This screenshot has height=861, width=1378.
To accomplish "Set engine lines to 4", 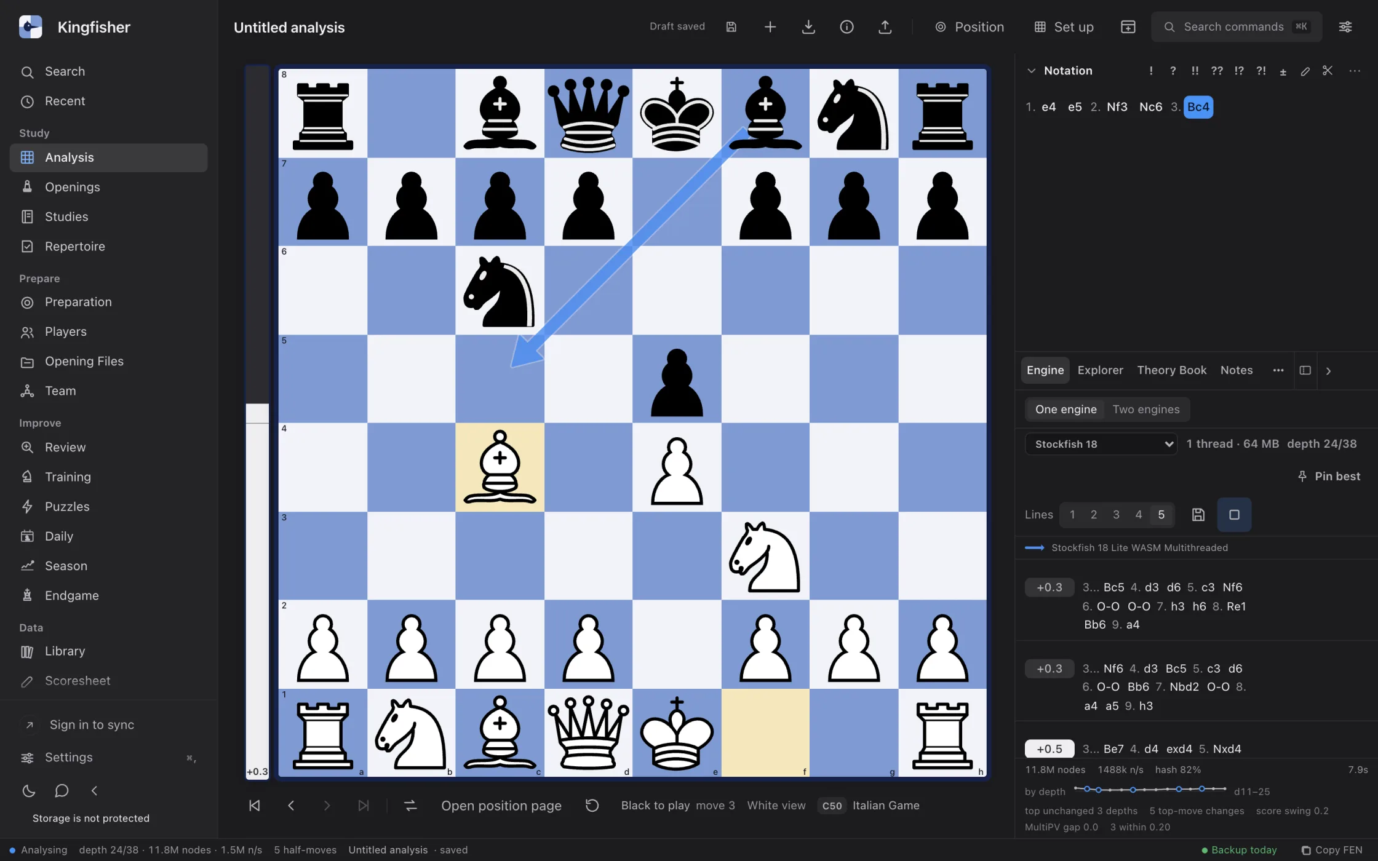I will pos(1139,515).
